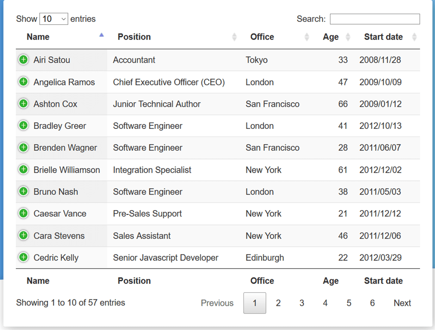Click green plus icon beside Cara Stevens
435x330 pixels.
pyautogui.click(x=23, y=235)
